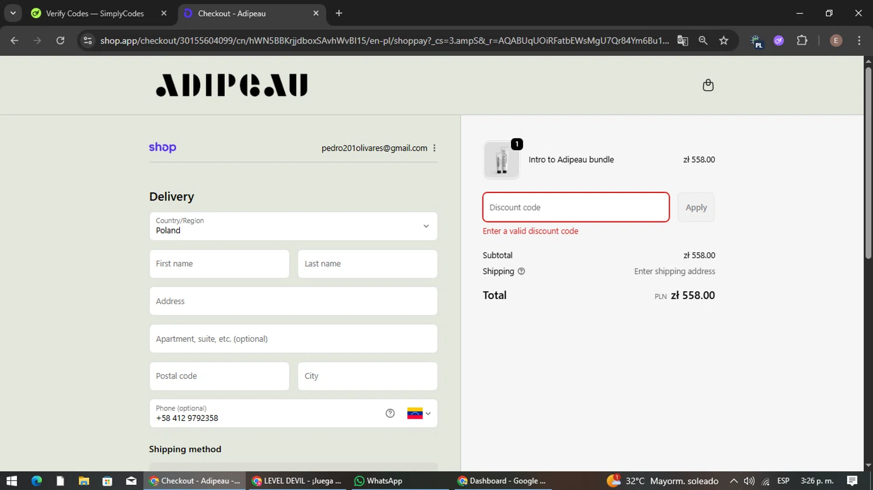This screenshot has height=490, width=873.
Task: Click the ESP language indicator
Action: (783, 481)
